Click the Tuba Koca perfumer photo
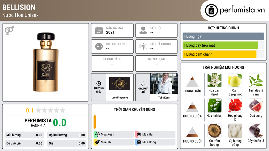Image resolution: width=269 pixels, height=151 pixels. [164, 84]
